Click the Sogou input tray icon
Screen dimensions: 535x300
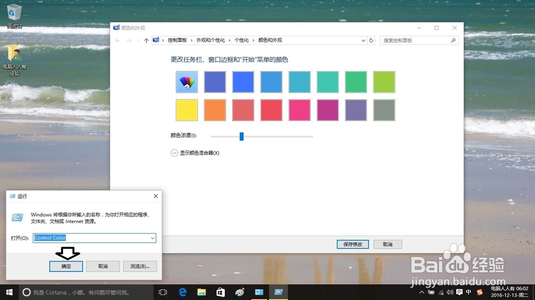[480, 292]
